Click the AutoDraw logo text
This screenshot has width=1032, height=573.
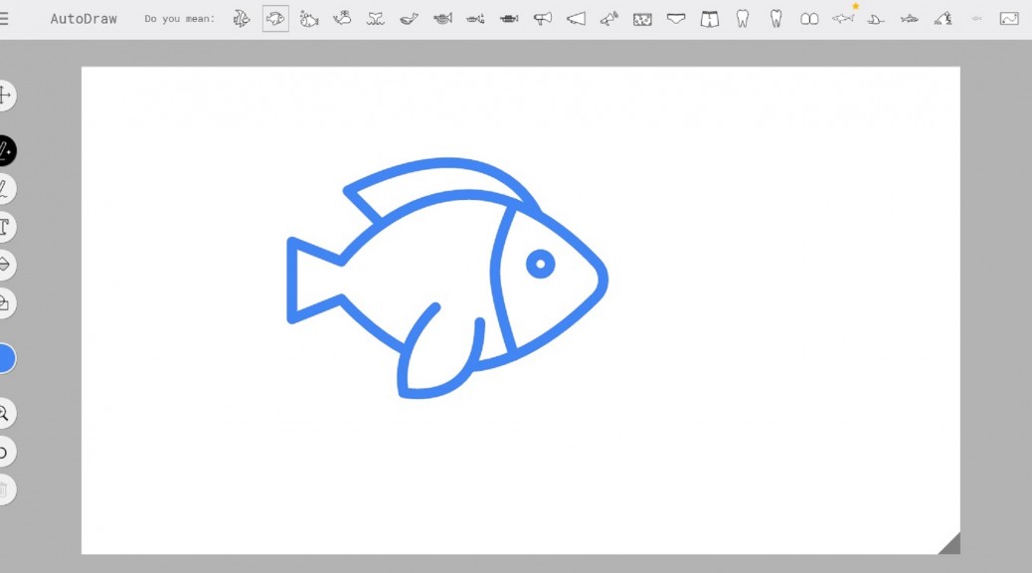[x=84, y=17]
